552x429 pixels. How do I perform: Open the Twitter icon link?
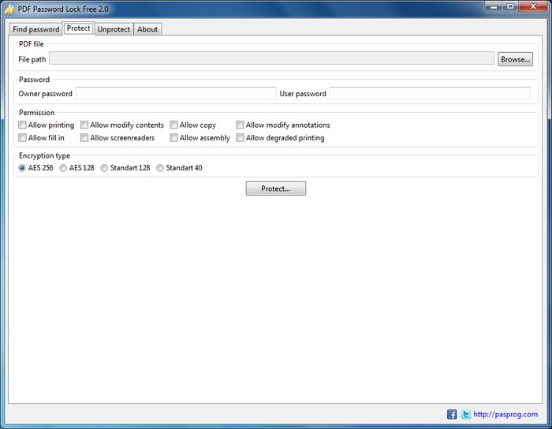[466, 414]
